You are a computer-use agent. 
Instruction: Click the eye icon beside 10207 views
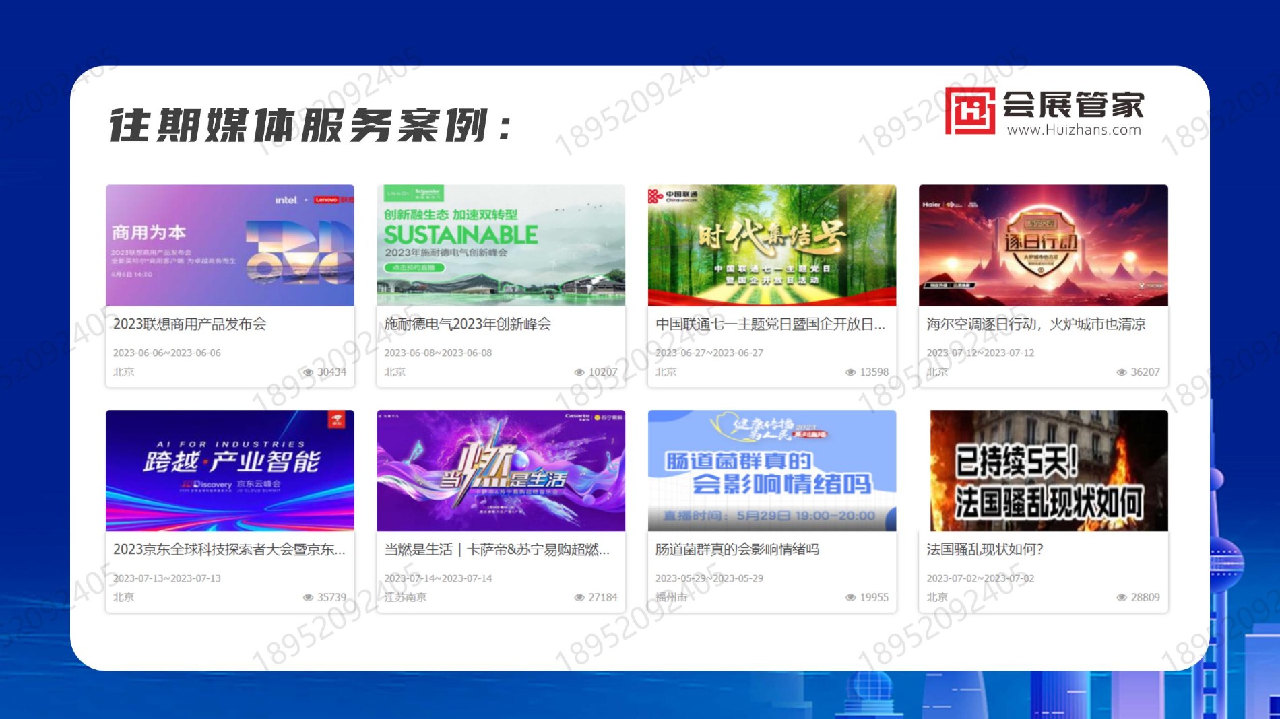pyautogui.click(x=579, y=372)
